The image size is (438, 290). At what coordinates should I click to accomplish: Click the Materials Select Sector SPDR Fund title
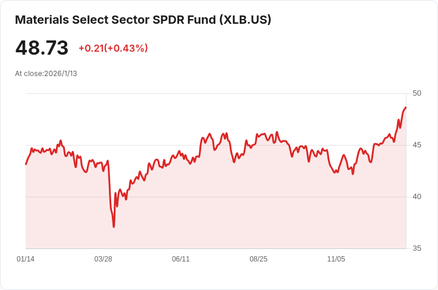[143, 20]
